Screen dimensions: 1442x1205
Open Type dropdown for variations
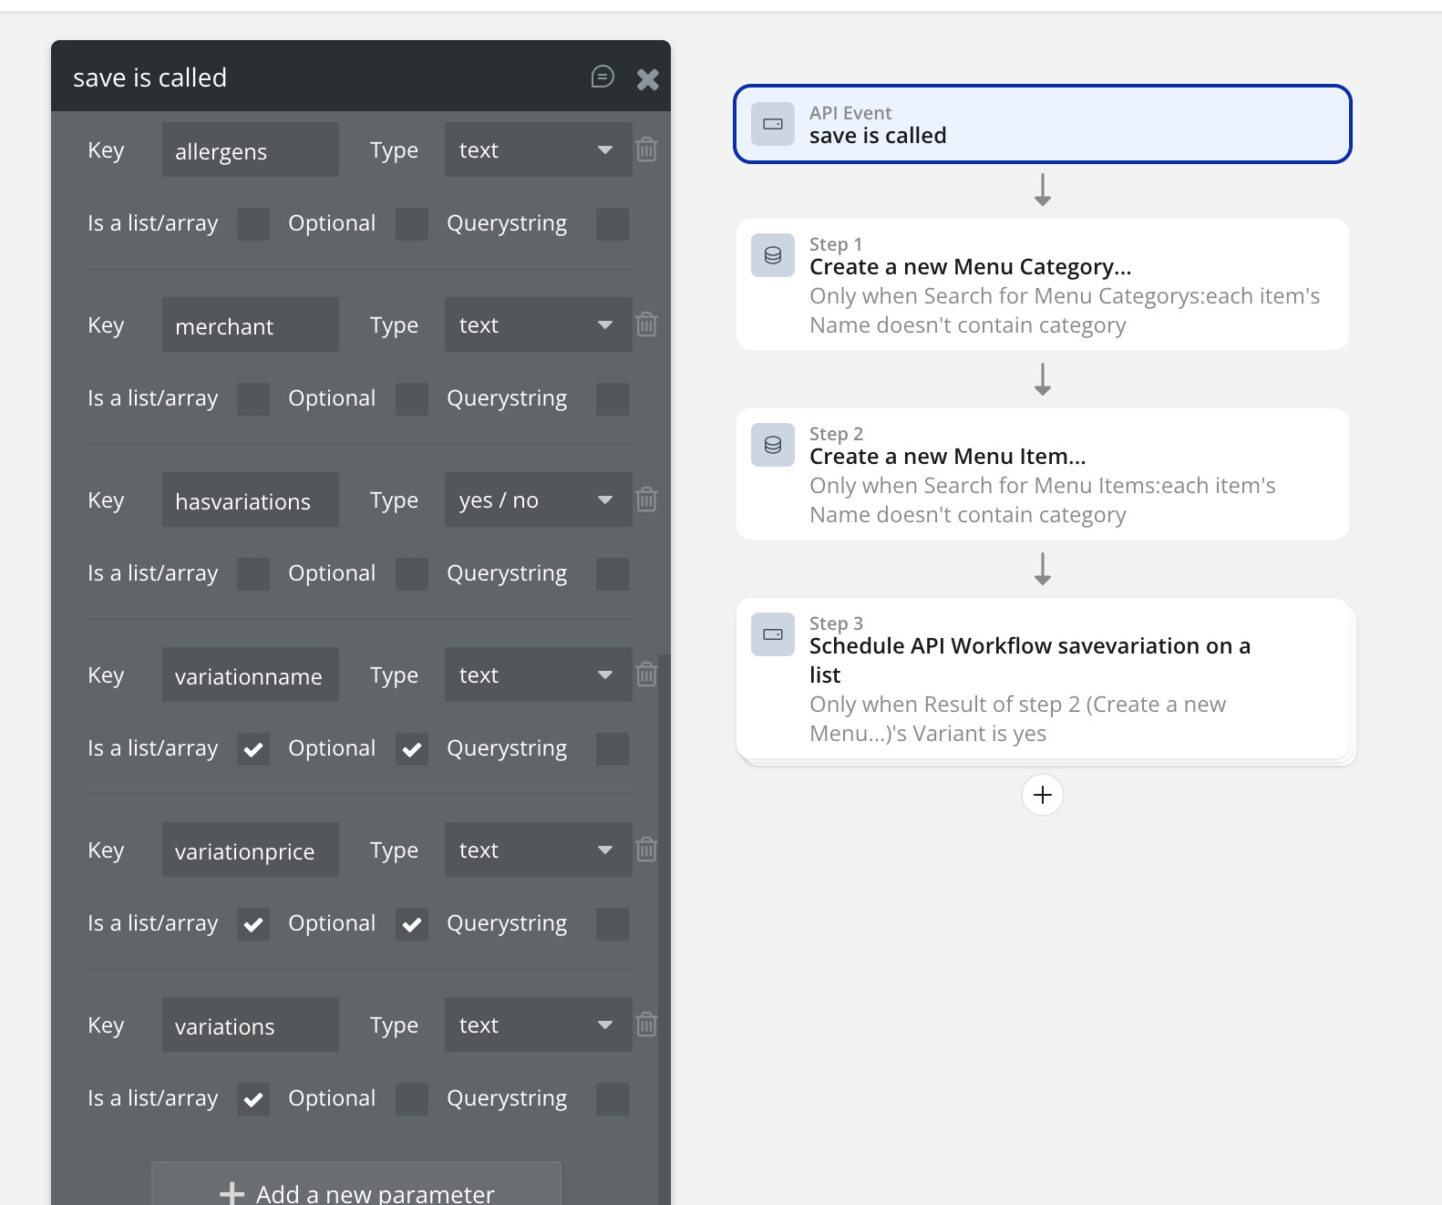(x=538, y=1025)
